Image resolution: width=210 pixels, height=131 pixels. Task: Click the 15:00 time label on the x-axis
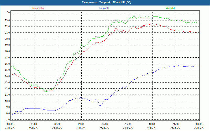coord(128,124)
